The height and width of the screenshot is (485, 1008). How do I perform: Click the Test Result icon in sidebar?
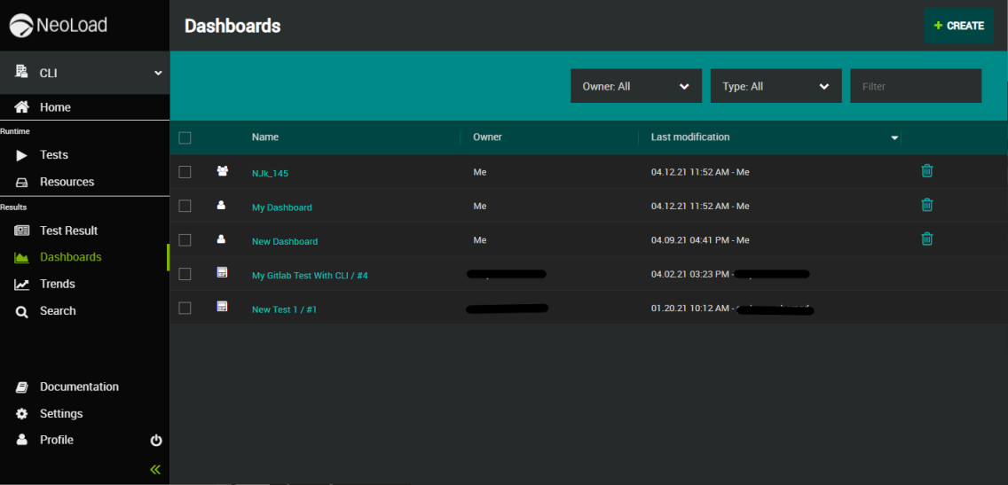tap(22, 230)
